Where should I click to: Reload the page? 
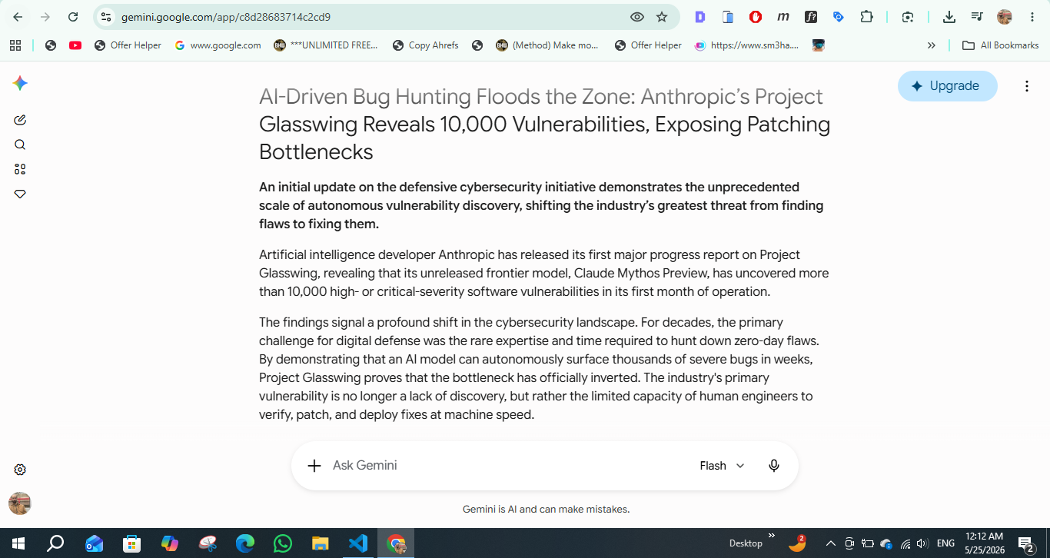73,16
